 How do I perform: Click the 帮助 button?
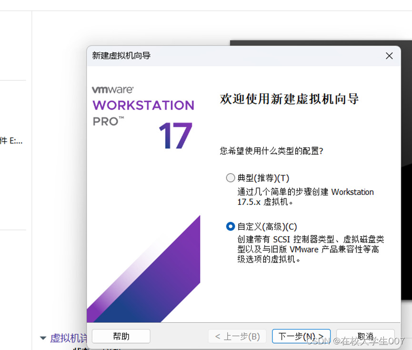(x=121, y=336)
